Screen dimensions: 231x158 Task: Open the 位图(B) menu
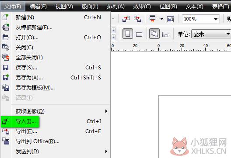pos(168,7)
